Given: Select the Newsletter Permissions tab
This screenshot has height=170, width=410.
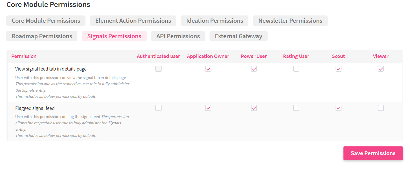Looking at the screenshot, I should coord(290,21).
